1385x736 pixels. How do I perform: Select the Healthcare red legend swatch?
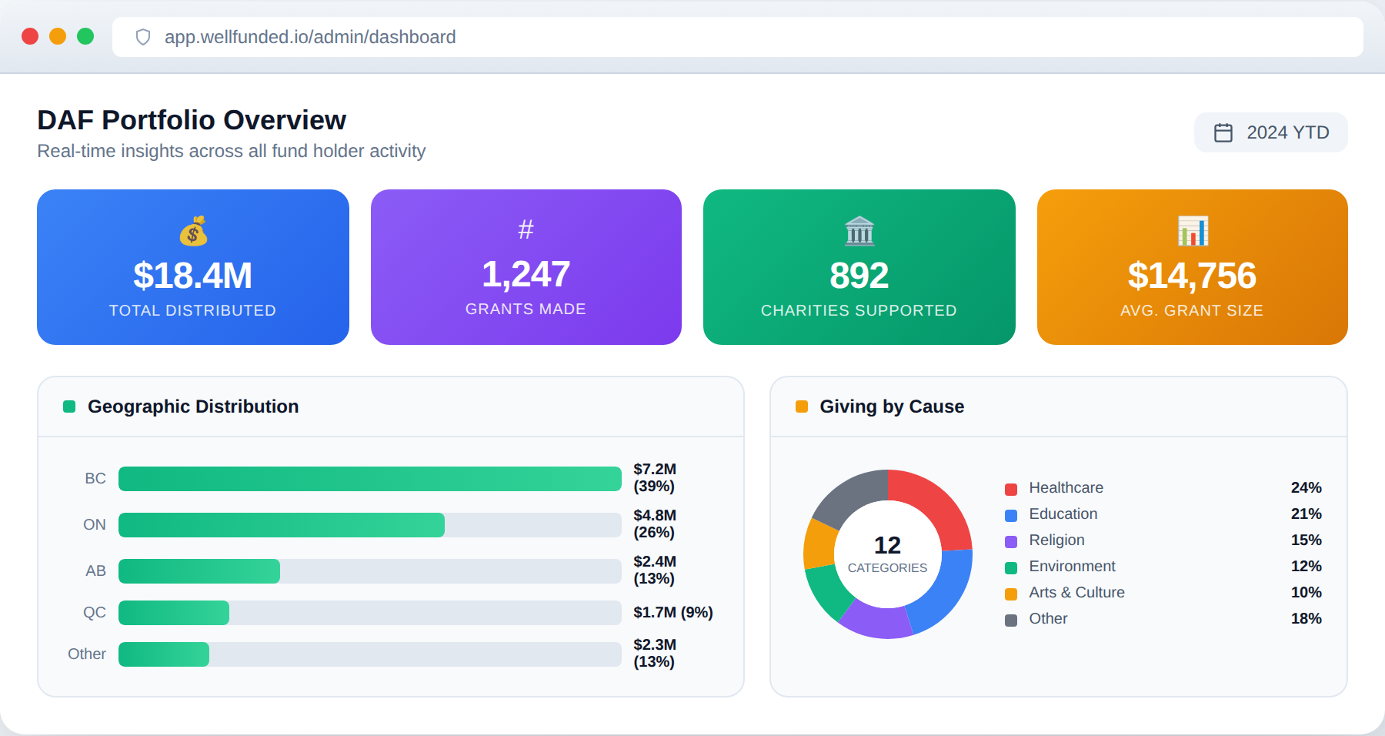point(1011,489)
